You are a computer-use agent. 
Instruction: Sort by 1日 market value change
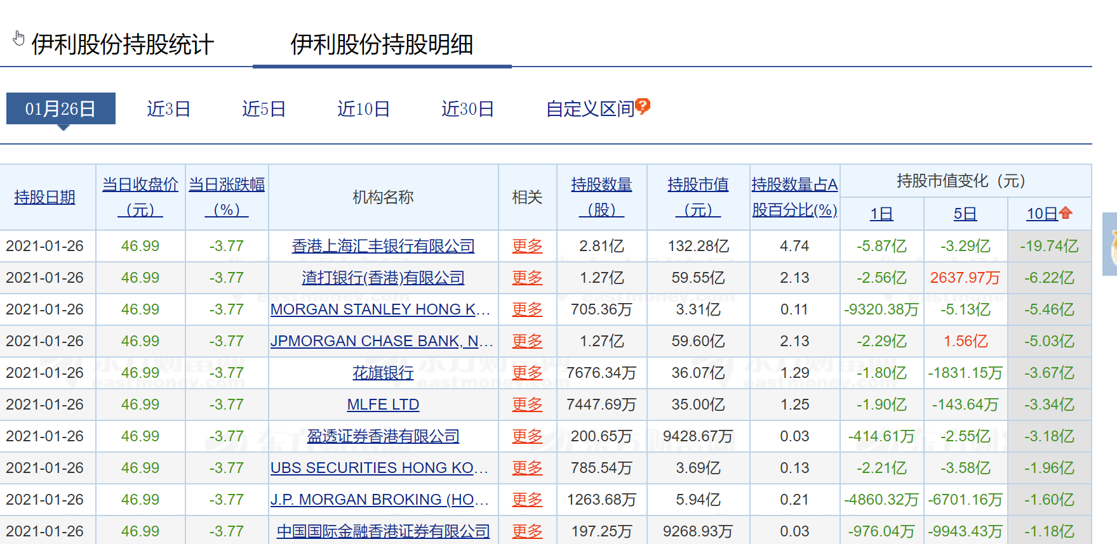pyautogui.click(x=881, y=214)
